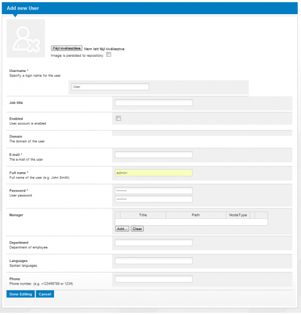The image size is (301, 315).
Task: Click the Title column header in Manager table
Action: pos(143,215)
